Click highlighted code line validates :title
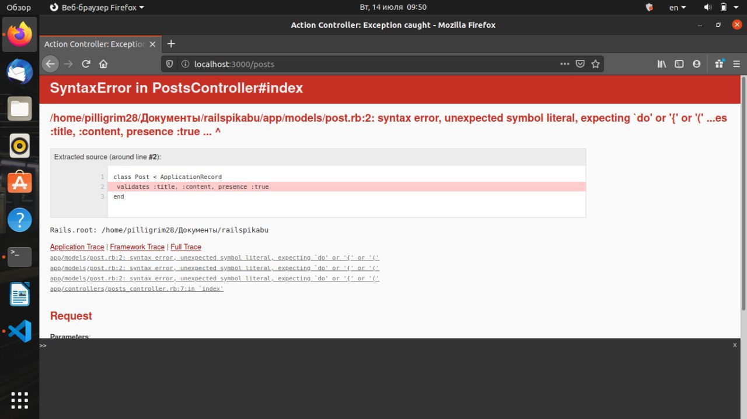The height and width of the screenshot is (419, 747). pos(347,187)
